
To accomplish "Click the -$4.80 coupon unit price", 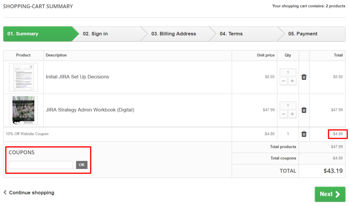I will [269, 134].
